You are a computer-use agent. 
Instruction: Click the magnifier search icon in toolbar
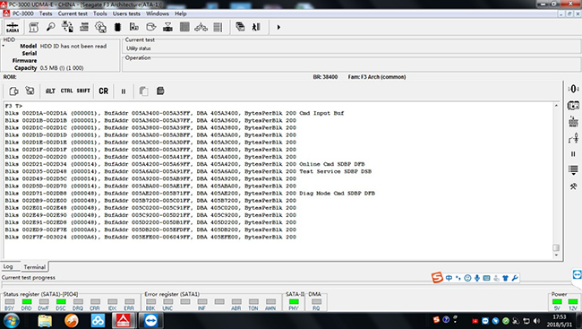pos(50,27)
